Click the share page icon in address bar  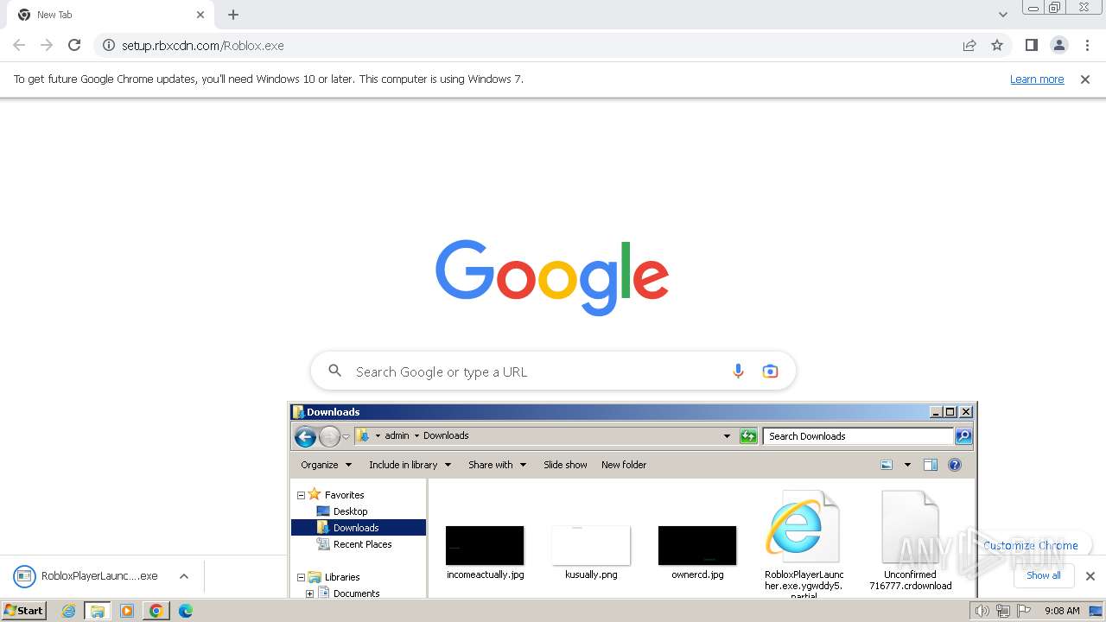969,45
